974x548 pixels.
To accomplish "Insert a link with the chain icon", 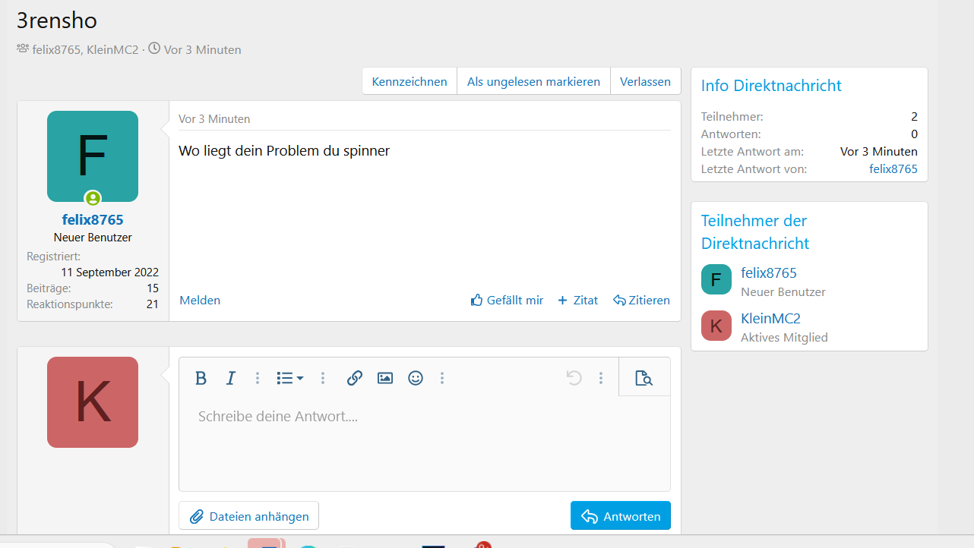I will click(354, 378).
